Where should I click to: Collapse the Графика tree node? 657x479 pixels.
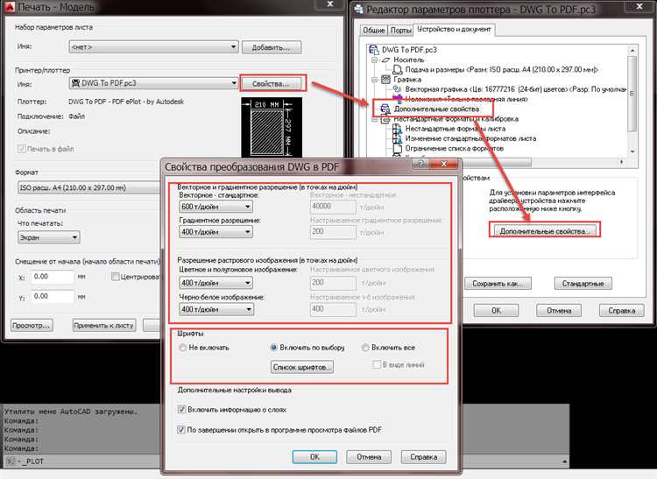click(x=375, y=80)
